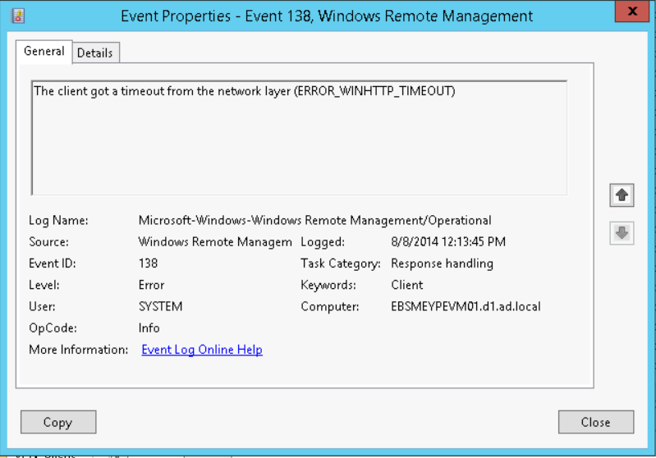656x458 pixels.
Task: Click the Source value Windows Remote Managem
Action: pyautogui.click(x=214, y=242)
